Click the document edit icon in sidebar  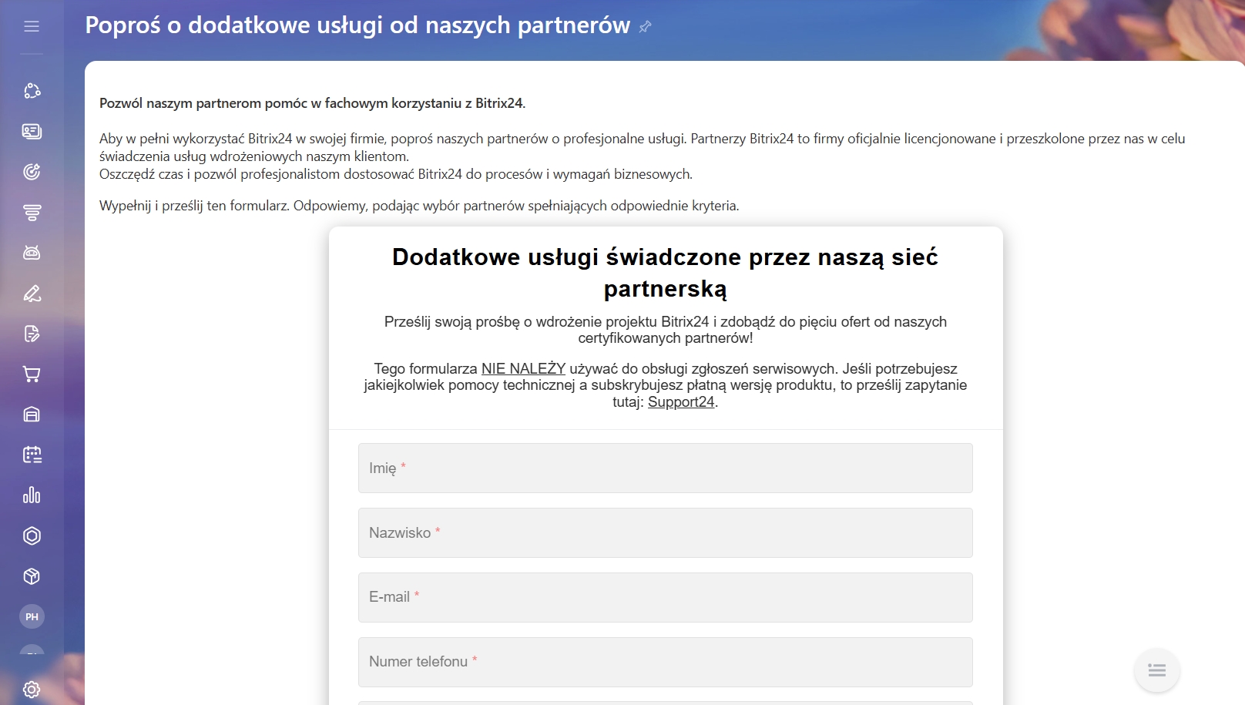coord(32,334)
